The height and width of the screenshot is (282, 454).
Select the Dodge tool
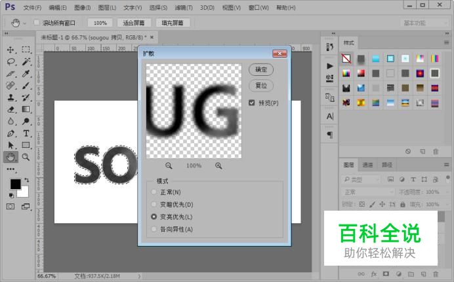point(26,121)
